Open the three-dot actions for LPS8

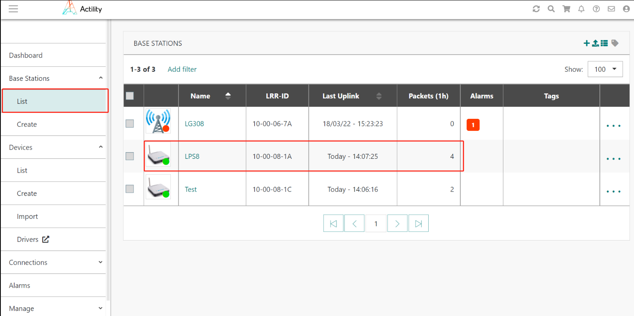coord(614,159)
